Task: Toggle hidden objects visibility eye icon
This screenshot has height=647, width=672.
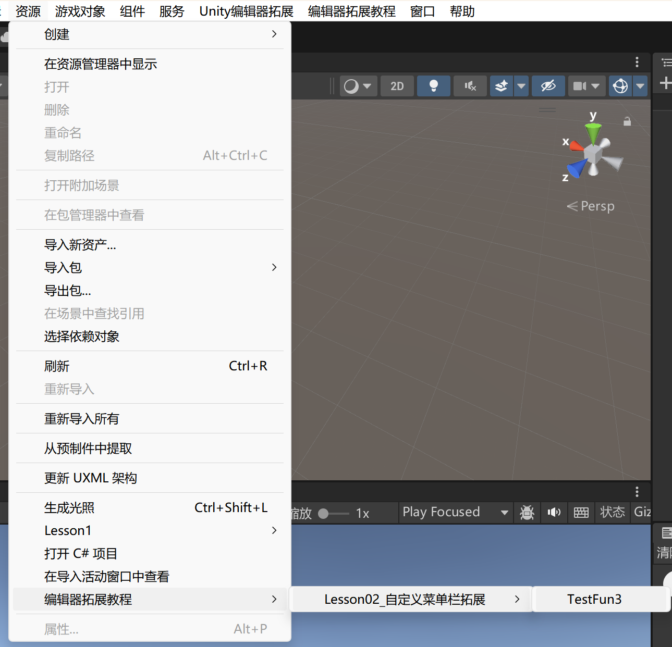Action: 548,86
